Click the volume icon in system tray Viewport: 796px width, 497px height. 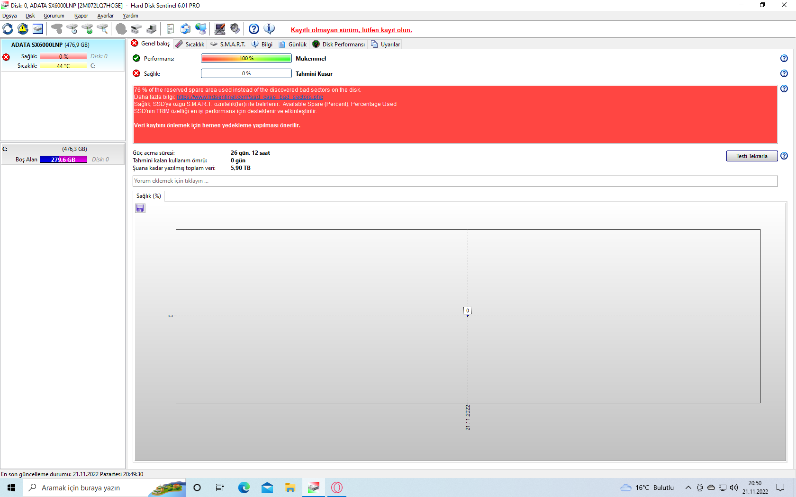tap(734, 488)
